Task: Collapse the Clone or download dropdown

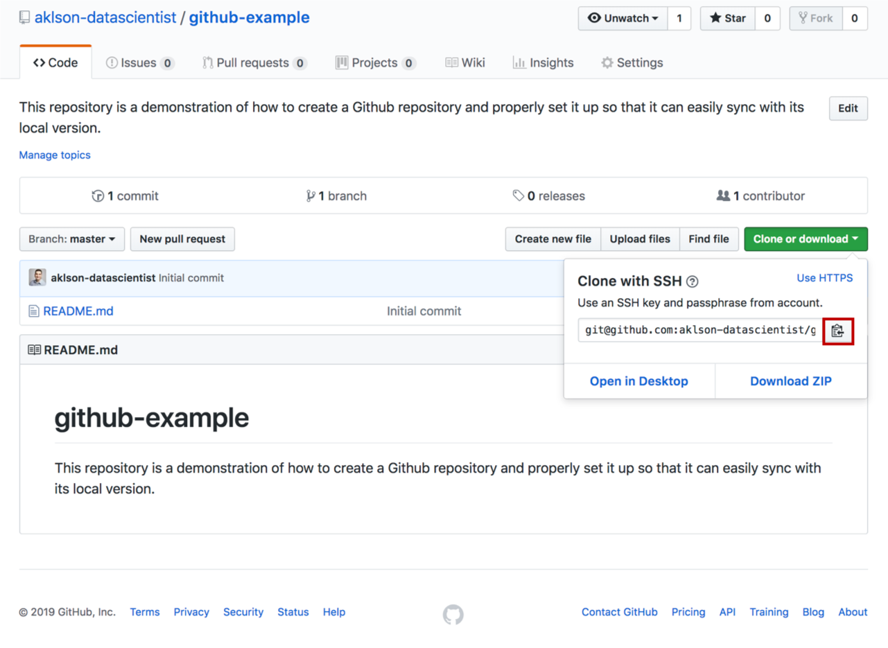Action: tap(805, 238)
